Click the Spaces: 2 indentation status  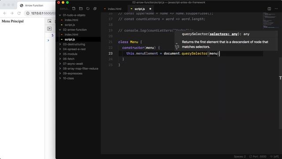(x=240, y=156)
